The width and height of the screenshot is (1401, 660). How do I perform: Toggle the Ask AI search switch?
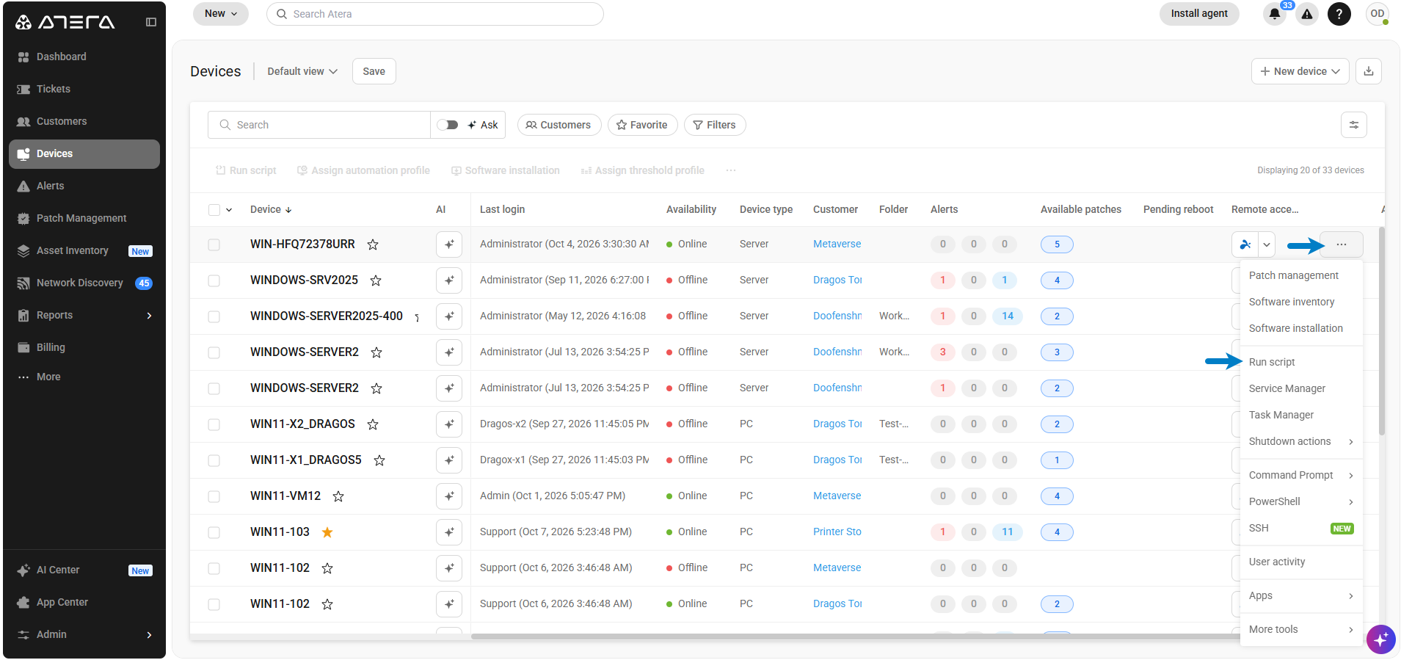448,125
